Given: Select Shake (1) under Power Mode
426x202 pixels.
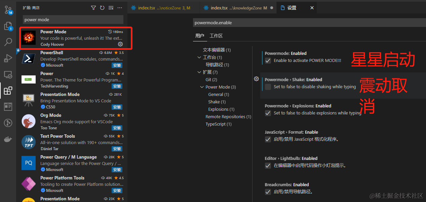Looking at the screenshot, I should 217,102.
